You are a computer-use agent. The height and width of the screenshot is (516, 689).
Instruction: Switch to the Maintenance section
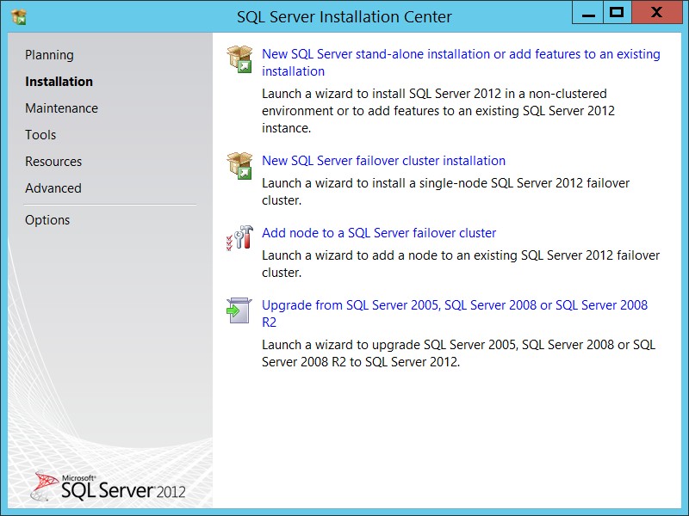pos(61,108)
